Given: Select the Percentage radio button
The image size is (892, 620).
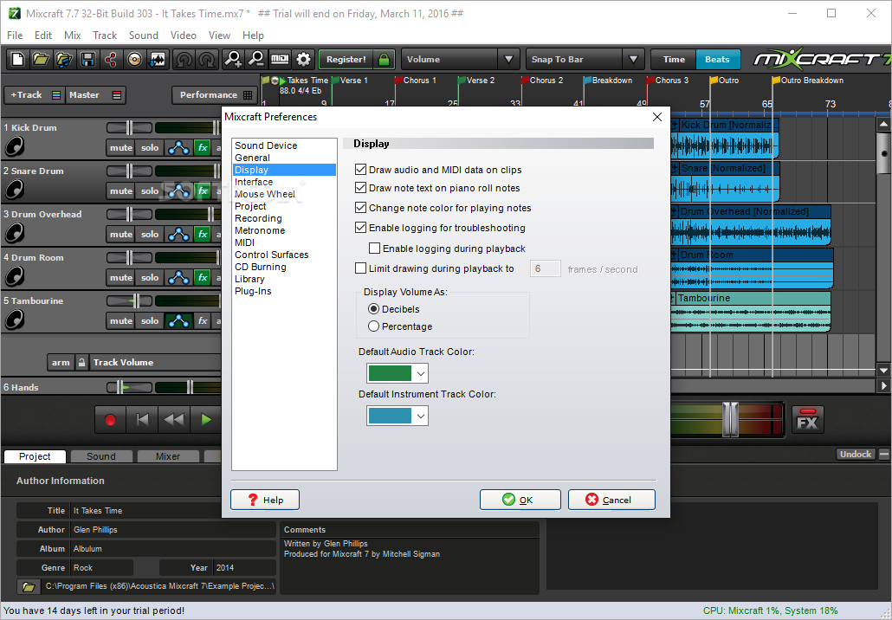Looking at the screenshot, I should pos(373,326).
